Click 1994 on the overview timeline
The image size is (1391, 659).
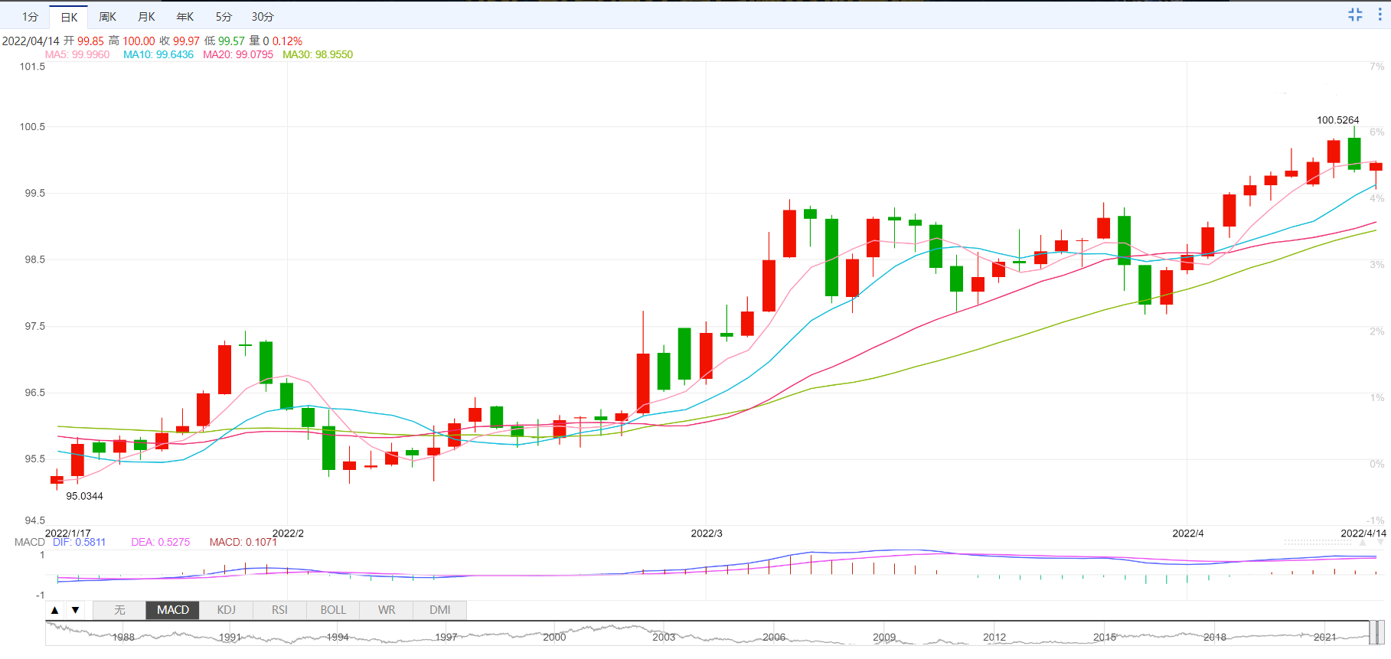(338, 637)
